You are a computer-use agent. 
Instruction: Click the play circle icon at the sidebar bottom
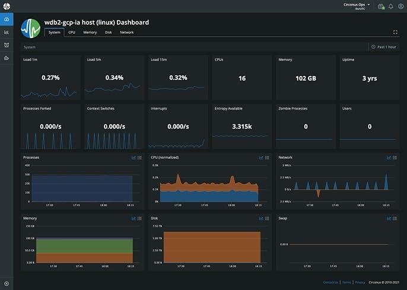click(x=7, y=284)
